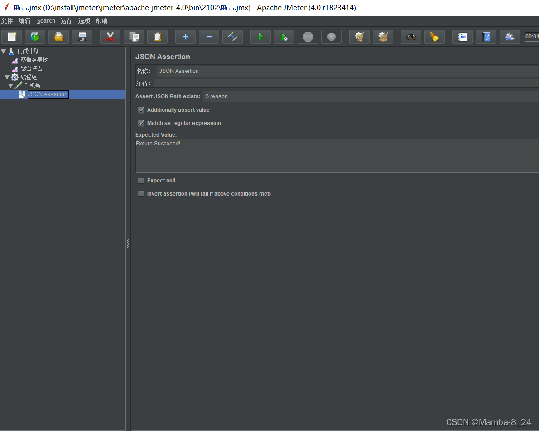Open the 运行 menu
This screenshot has height=431, width=539.
click(x=66, y=21)
